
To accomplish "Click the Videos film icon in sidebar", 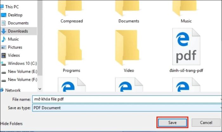I will click(x=3, y=55).
